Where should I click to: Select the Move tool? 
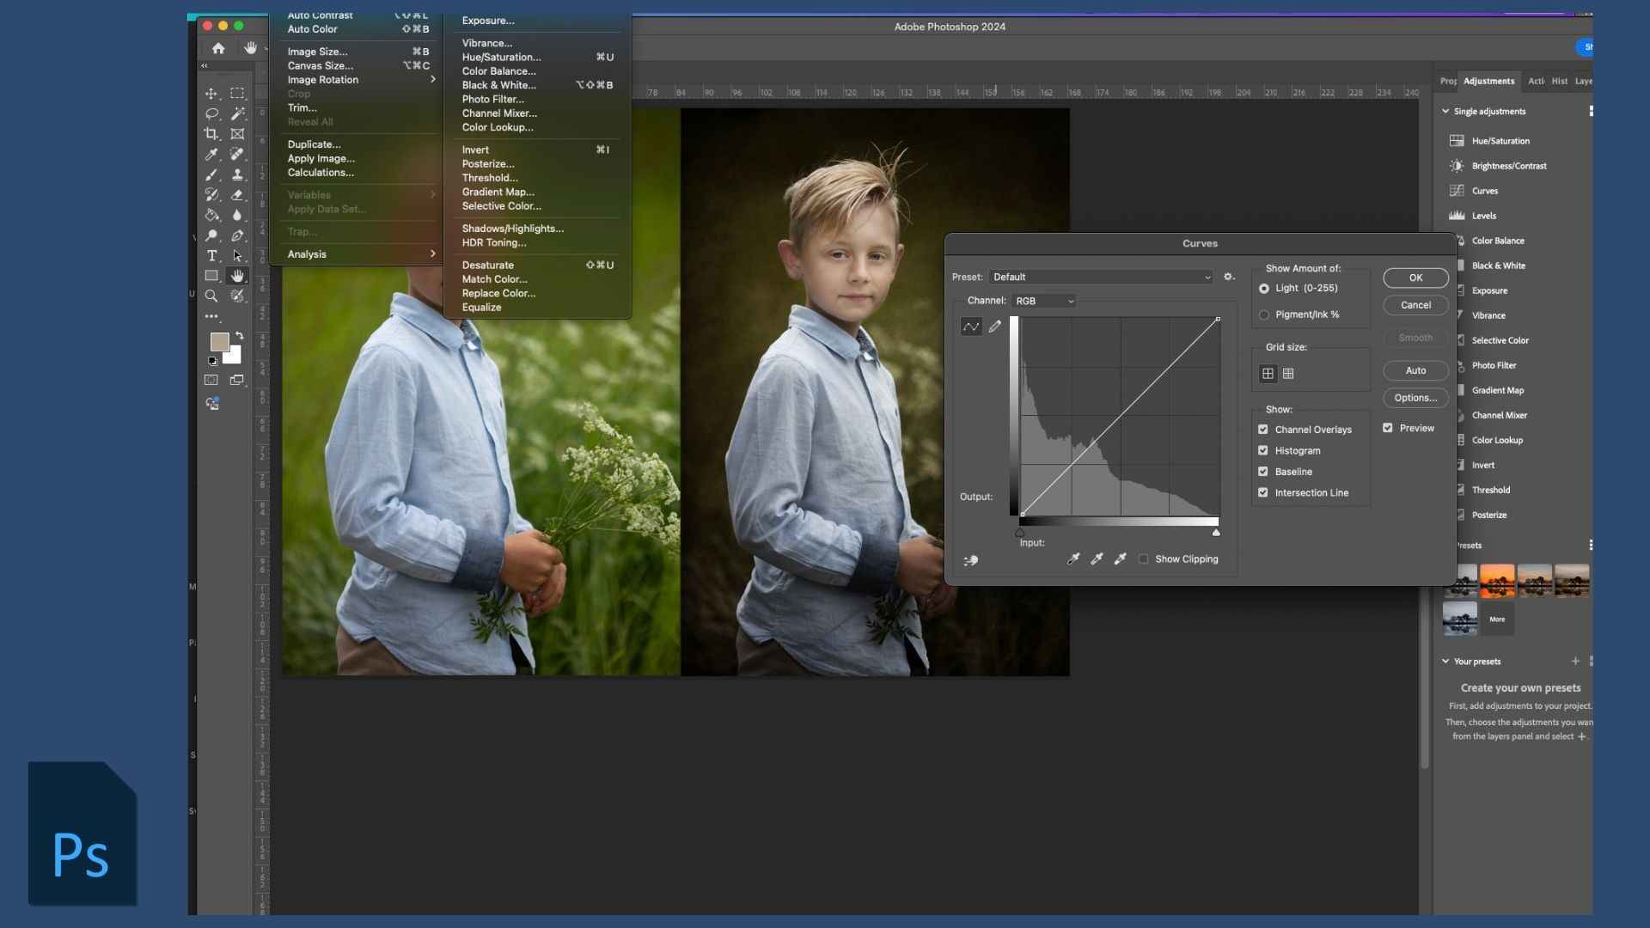(211, 93)
